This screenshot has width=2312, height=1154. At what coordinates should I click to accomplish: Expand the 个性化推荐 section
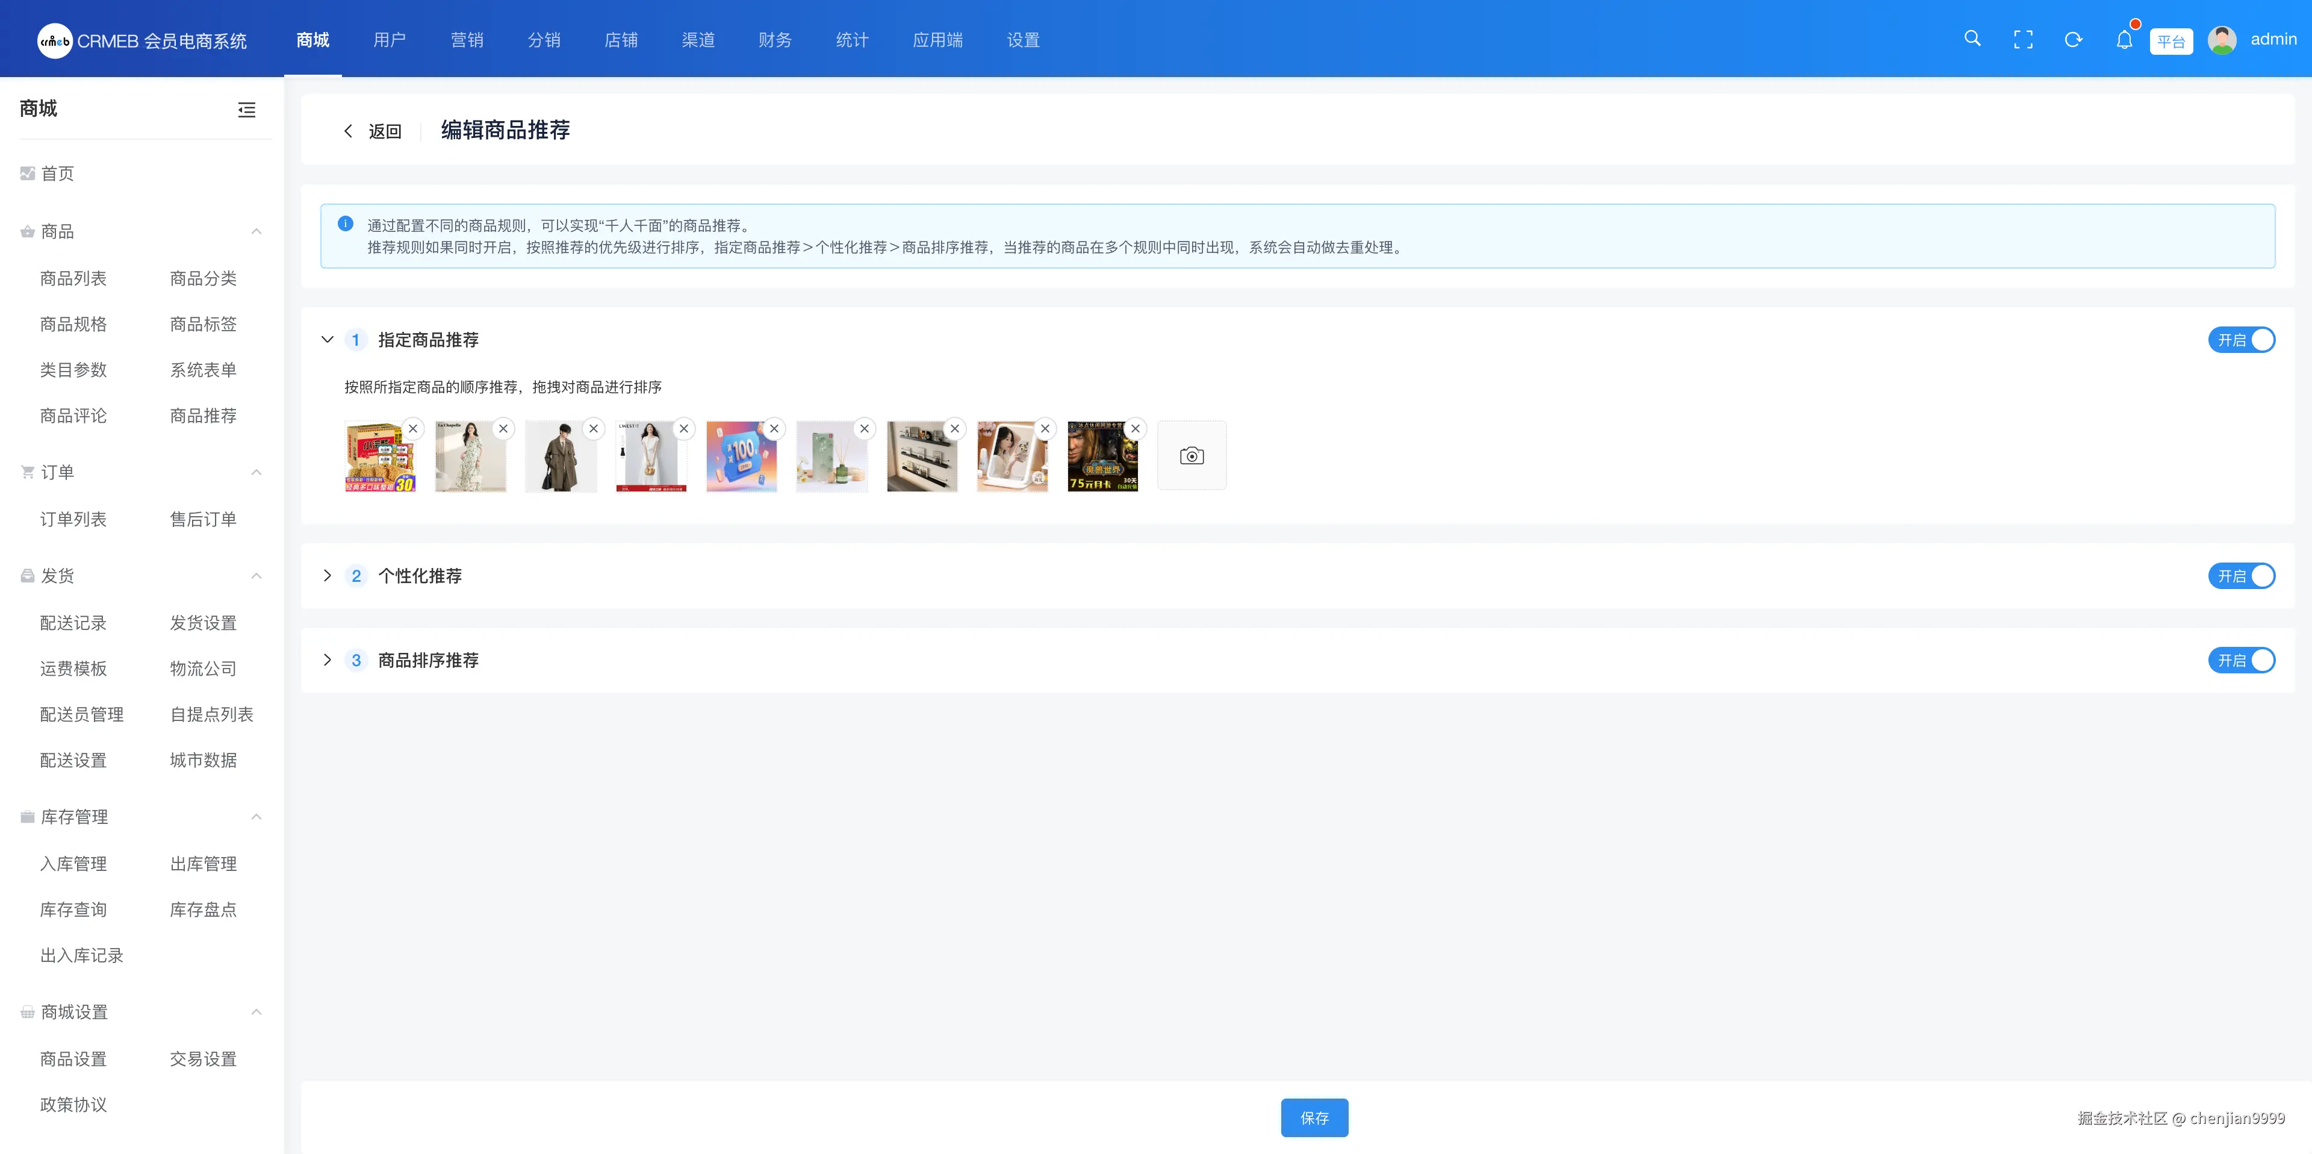point(328,576)
